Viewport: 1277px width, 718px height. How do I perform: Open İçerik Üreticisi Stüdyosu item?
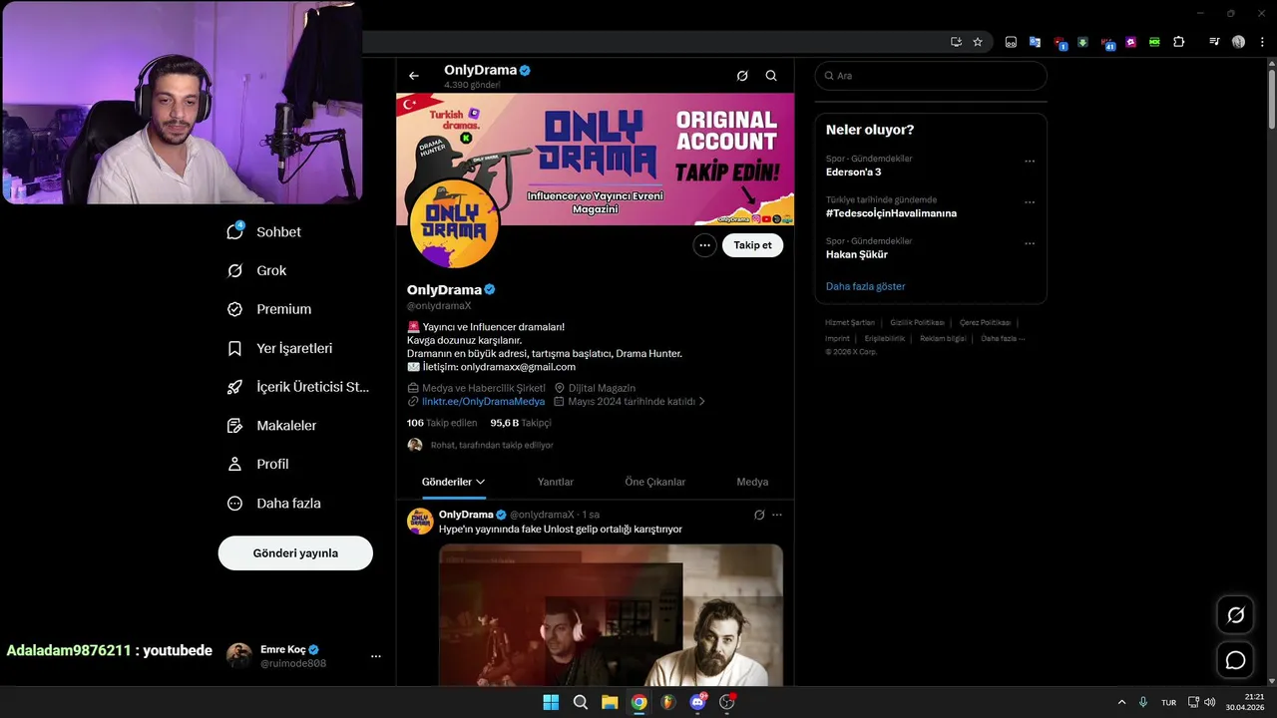click(298, 387)
